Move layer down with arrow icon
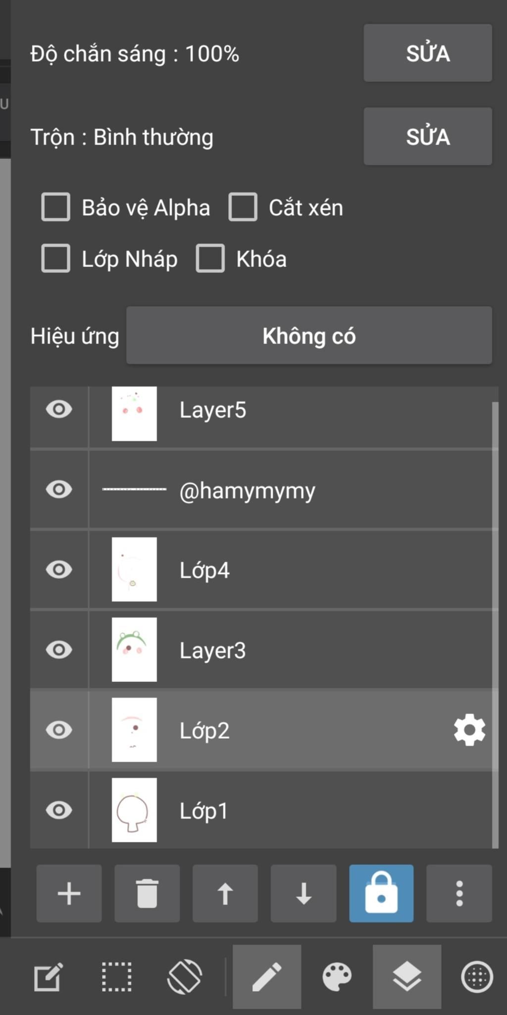This screenshot has height=1015, width=507. pyautogui.click(x=304, y=894)
